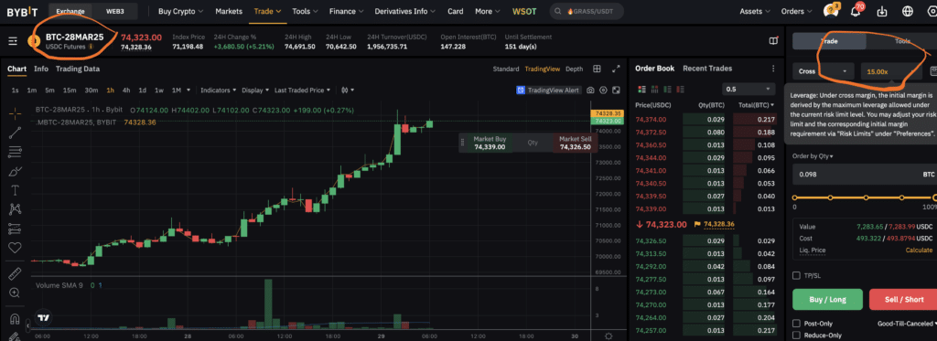
Task: Click the chart fullscreen square icon
Action: [616, 91]
